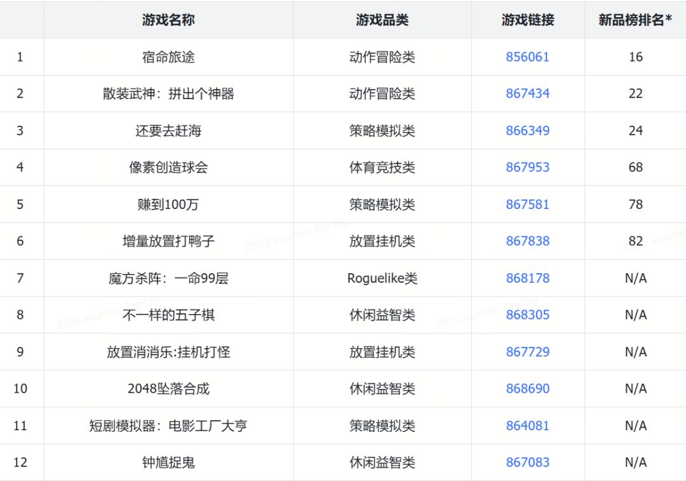
Task: Click category 放置挂机类 for 增量放置打鸭子
Action: pos(382,241)
